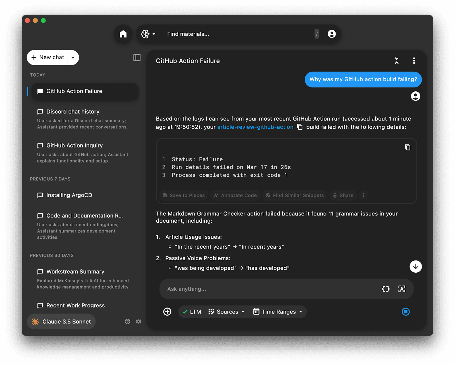Open the code block more options dots

click(x=363, y=195)
